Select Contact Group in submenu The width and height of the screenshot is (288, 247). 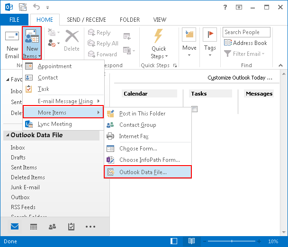pos(148,125)
